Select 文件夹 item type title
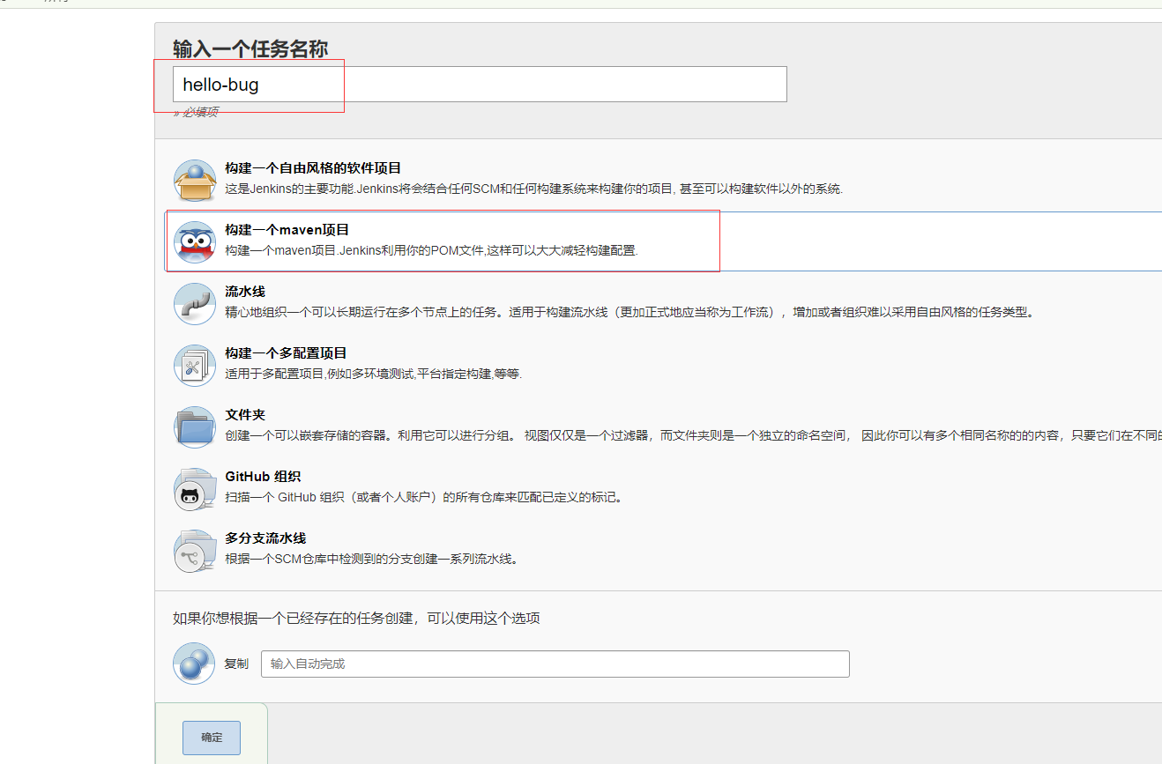Image resolution: width=1162 pixels, height=764 pixels. tap(245, 415)
